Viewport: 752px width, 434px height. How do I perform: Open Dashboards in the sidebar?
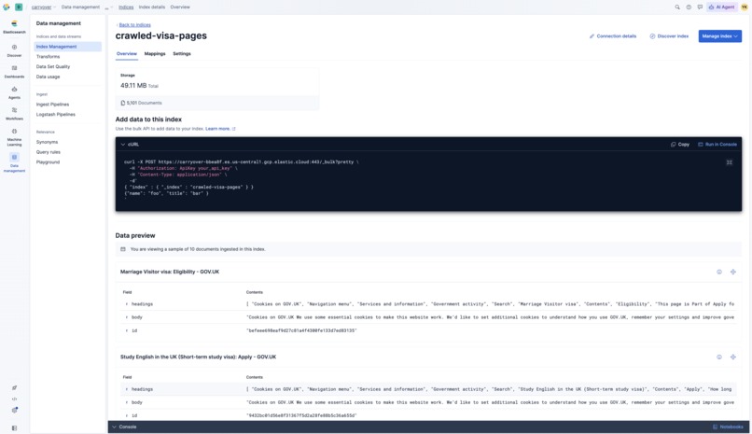pyautogui.click(x=14, y=72)
